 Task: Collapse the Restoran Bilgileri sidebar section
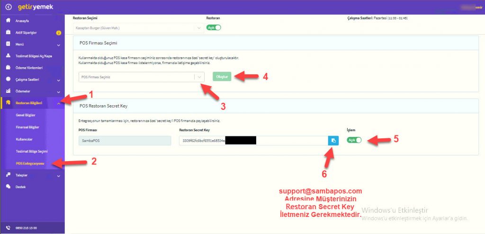58,103
